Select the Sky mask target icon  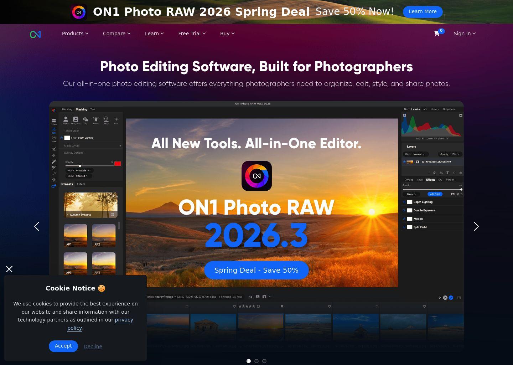pyautogui.click(x=86, y=120)
